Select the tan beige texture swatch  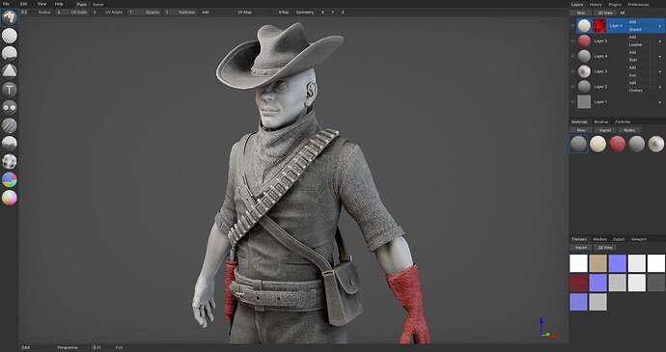(x=597, y=263)
